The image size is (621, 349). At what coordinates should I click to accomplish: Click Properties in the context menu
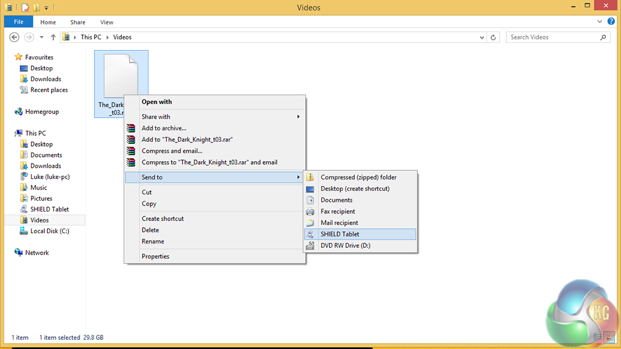click(x=155, y=256)
